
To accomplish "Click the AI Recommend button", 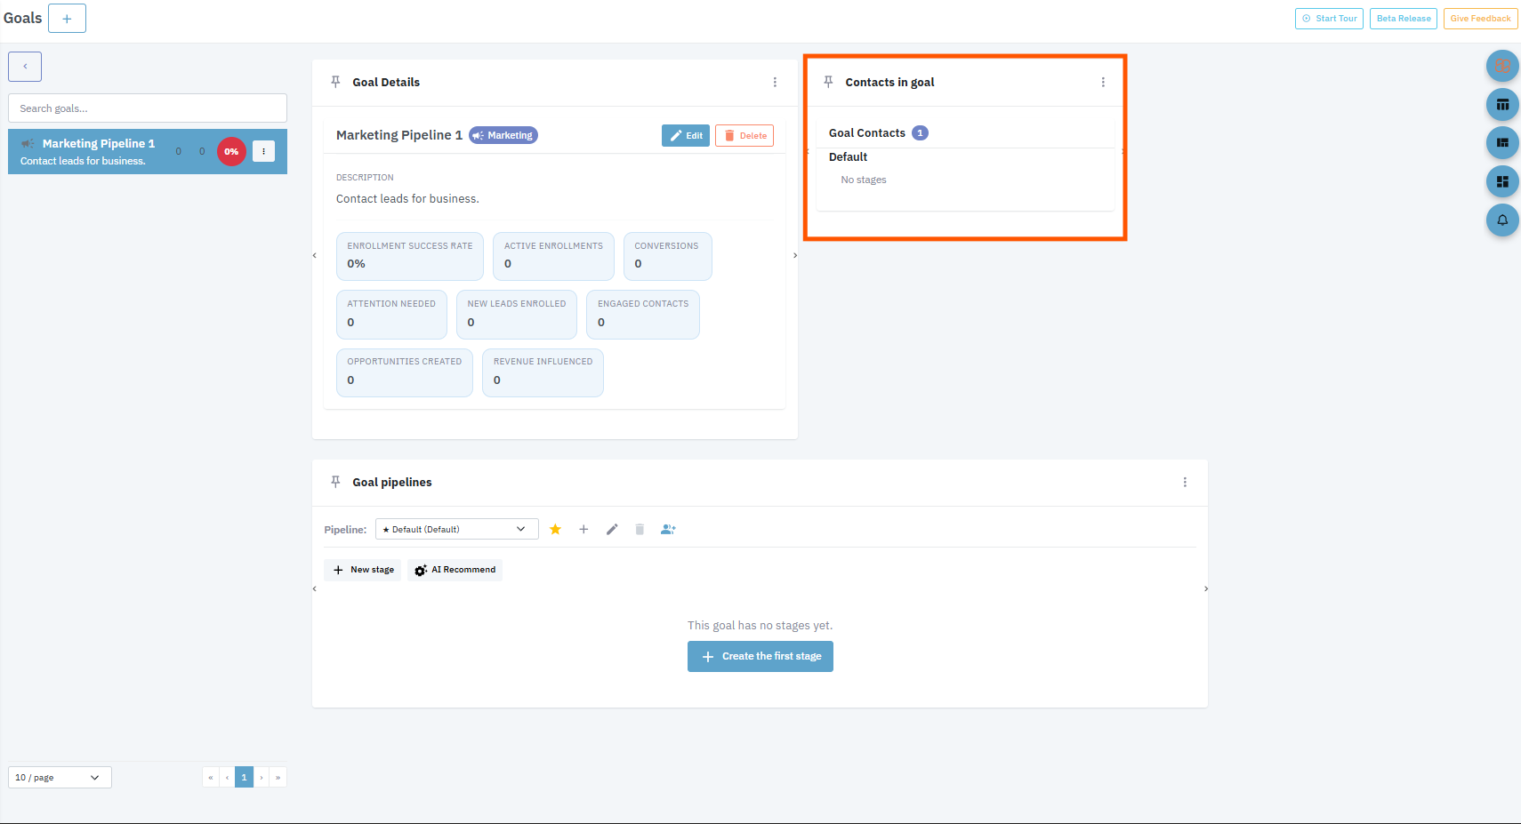I will pyautogui.click(x=455, y=570).
